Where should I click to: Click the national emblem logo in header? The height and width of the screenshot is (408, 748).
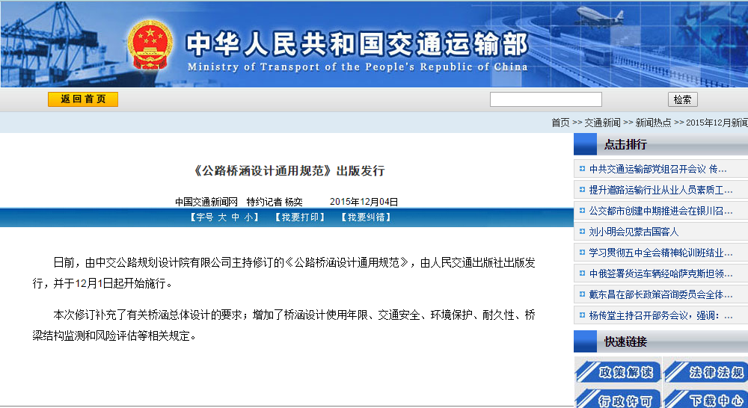pyautogui.click(x=150, y=44)
